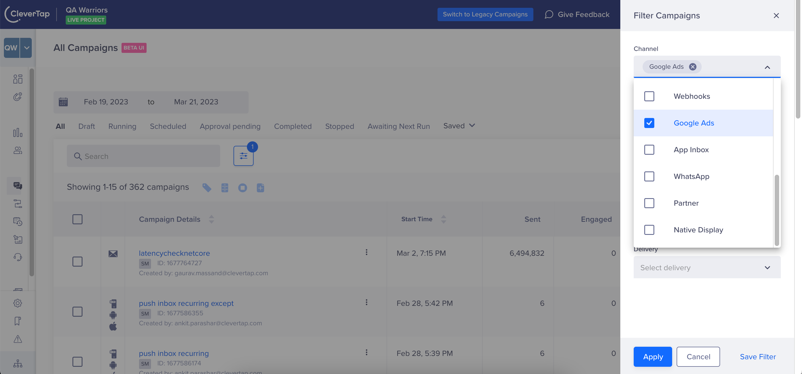Remove the Google Ads chip from Channel
The height and width of the screenshot is (374, 802).
click(x=692, y=67)
